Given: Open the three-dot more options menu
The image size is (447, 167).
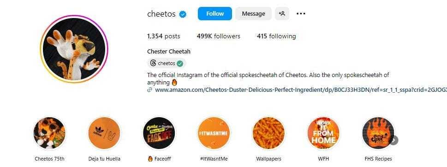Looking at the screenshot, I should pyautogui.click(x=301, y=14).
